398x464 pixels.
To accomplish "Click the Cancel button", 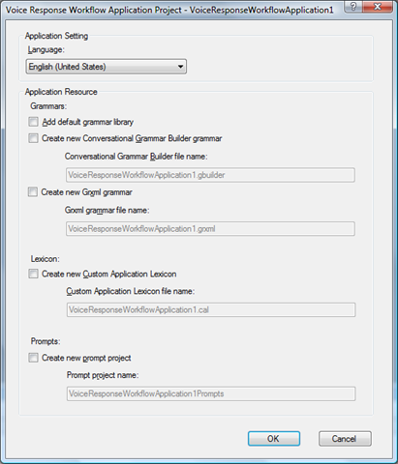I will click(x=345, y=439).
